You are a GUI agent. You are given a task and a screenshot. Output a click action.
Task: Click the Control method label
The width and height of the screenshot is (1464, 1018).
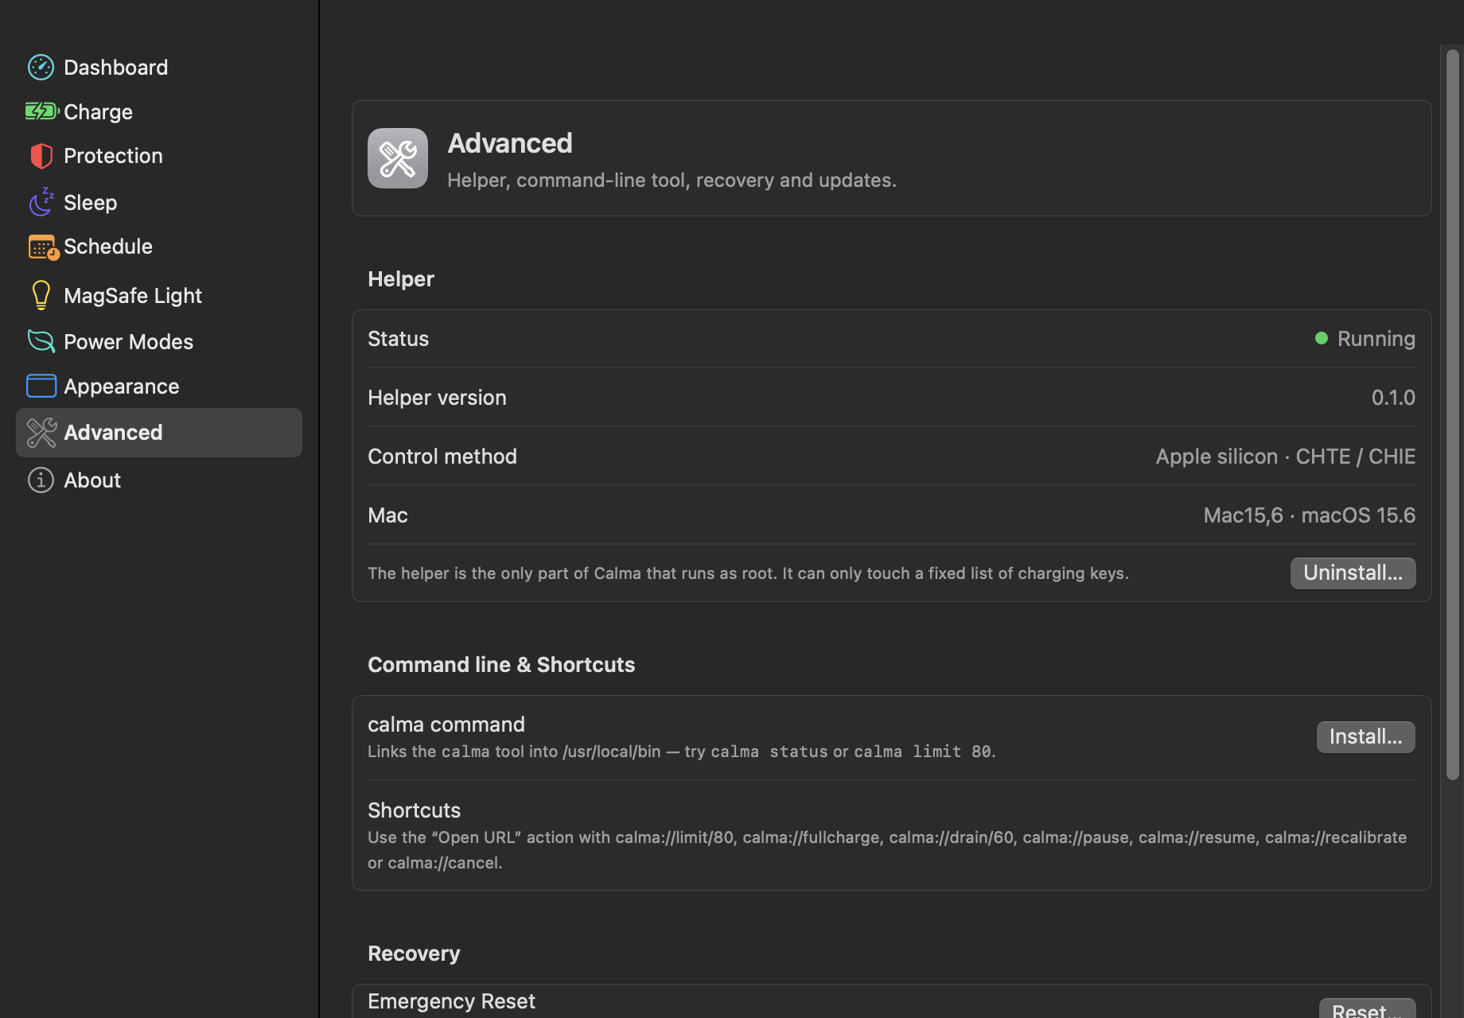click(x=442, y=457)
